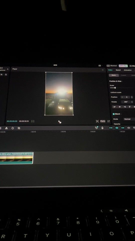
Task: Open the Shortcut button
Action: coord(112,66)
